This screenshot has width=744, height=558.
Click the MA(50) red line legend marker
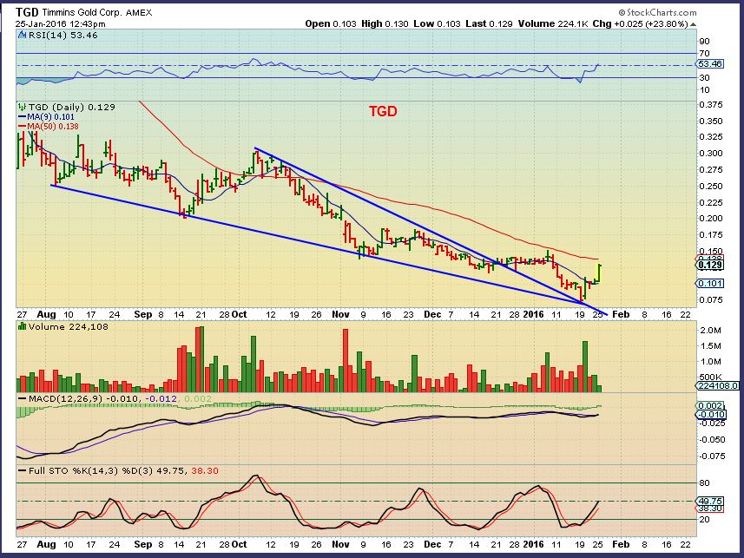pos(22,126)
